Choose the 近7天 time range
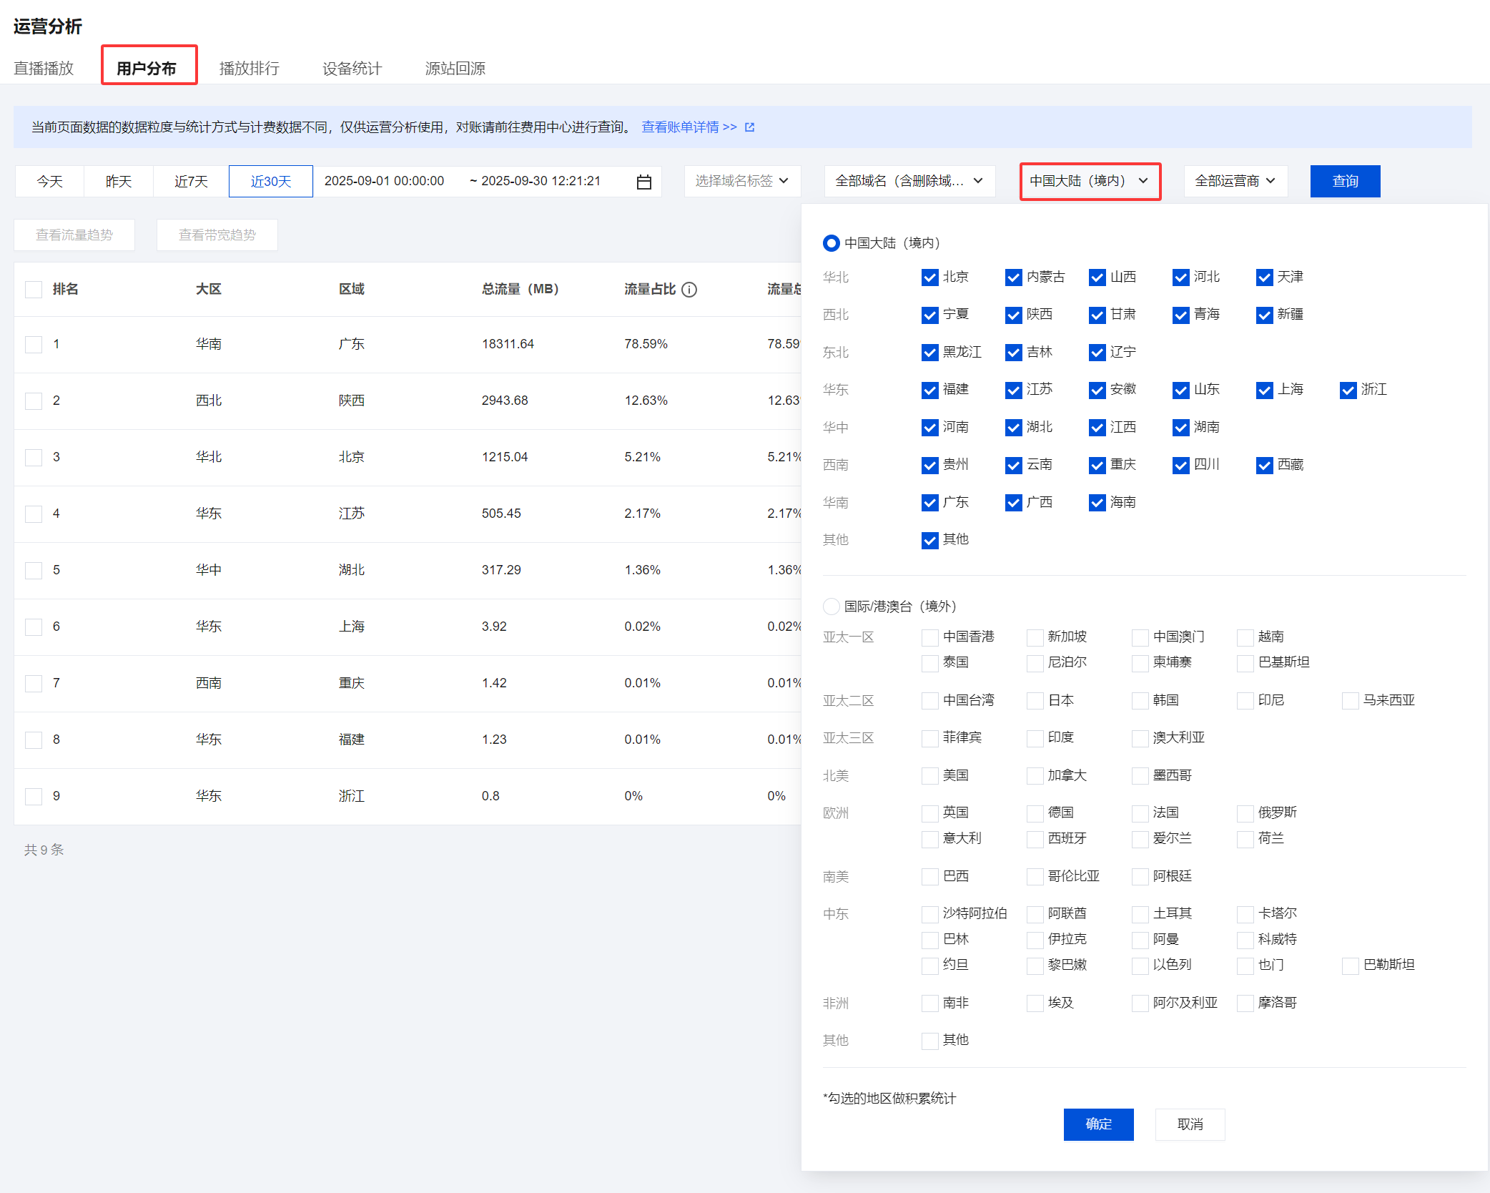This screenshot has height=1193, width=1490. (191, 181)
